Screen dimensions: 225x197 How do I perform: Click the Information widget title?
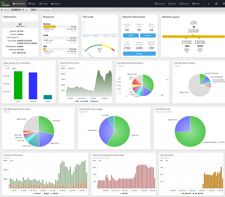pos(10,17)
